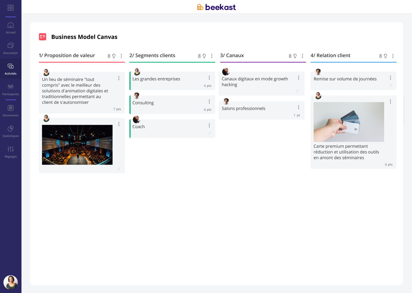The width and height of the screenshot is (412, 293).
Task: Open options menu of the Consulting card
Action: point(209,101)
